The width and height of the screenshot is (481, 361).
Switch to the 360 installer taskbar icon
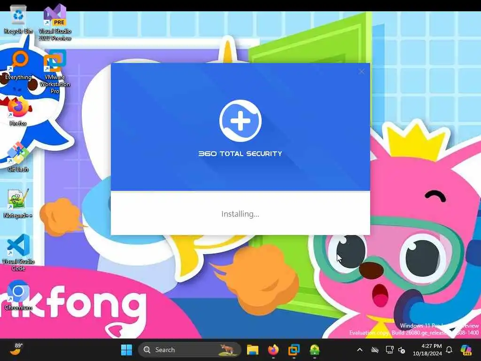pyautogui.click(x=314, y=350)
